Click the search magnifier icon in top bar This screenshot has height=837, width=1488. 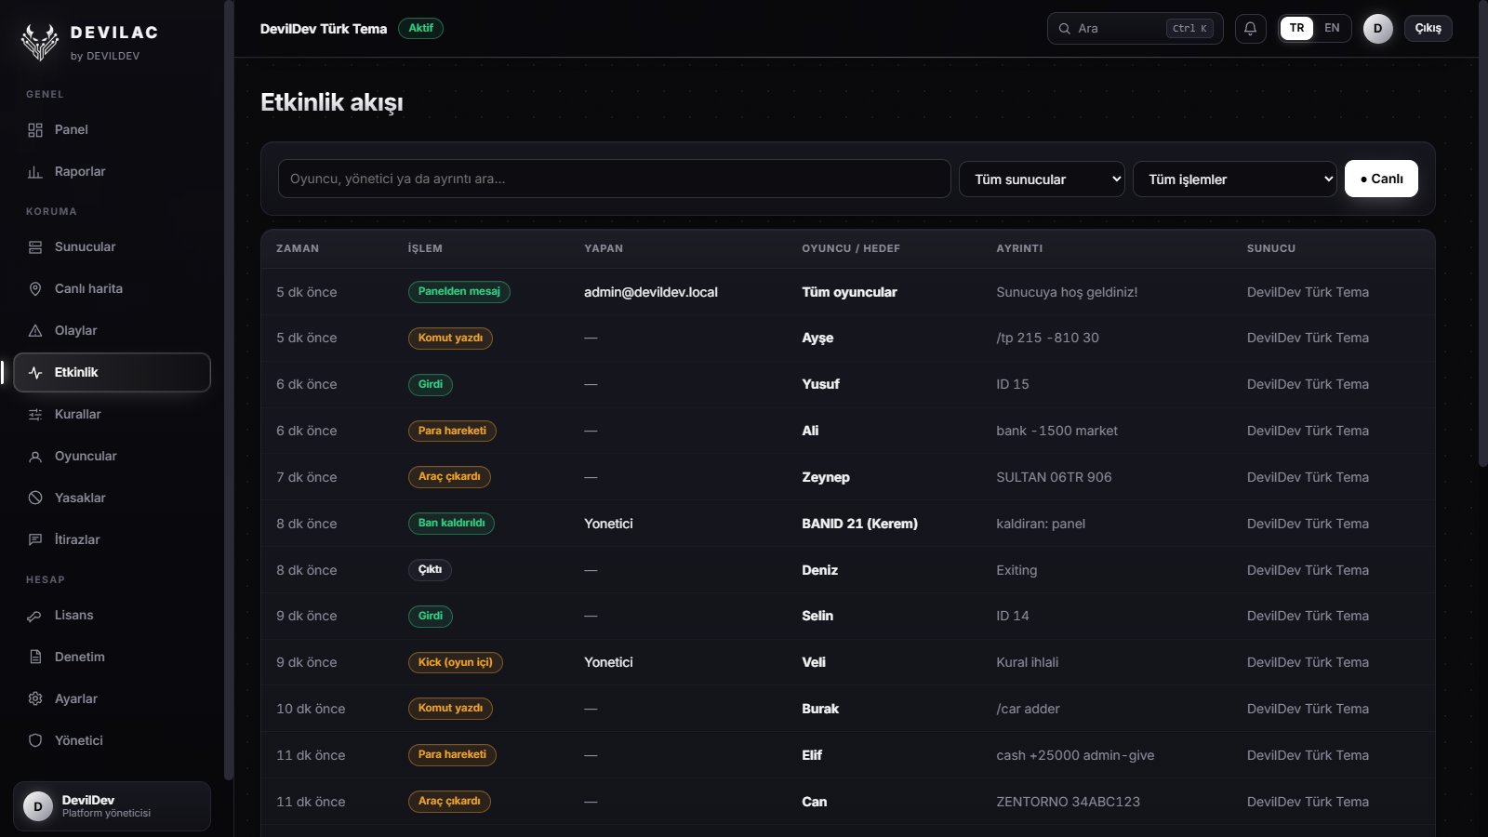point(1065,29)
